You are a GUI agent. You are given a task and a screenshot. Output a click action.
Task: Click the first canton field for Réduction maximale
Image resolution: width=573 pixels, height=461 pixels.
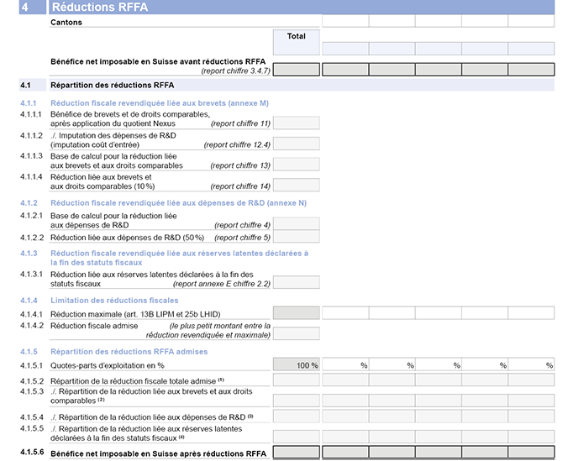pyautogui.click(x=346, y=313)
